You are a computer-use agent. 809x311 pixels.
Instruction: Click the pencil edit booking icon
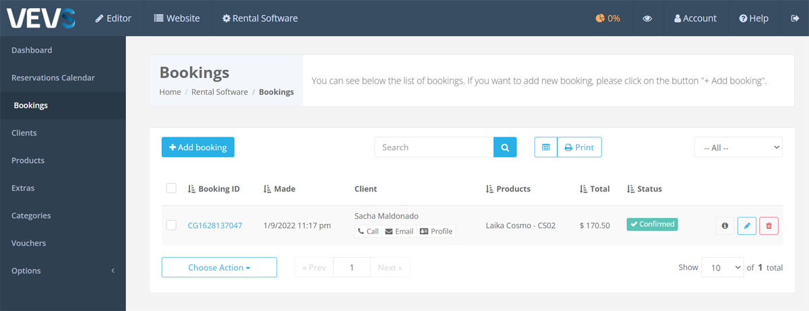747,226
